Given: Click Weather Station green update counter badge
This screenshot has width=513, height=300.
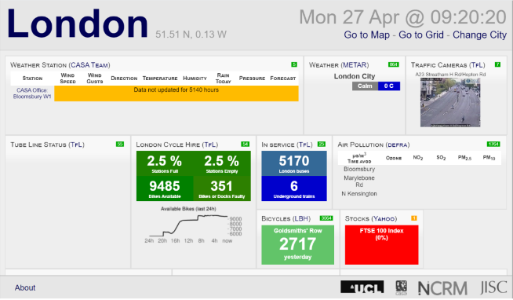Looking at the screenshot, I should point(294,64).
